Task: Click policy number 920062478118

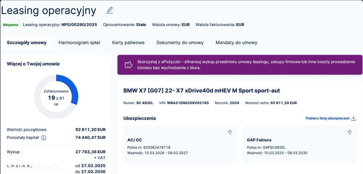Action: (x=157, y=148)
